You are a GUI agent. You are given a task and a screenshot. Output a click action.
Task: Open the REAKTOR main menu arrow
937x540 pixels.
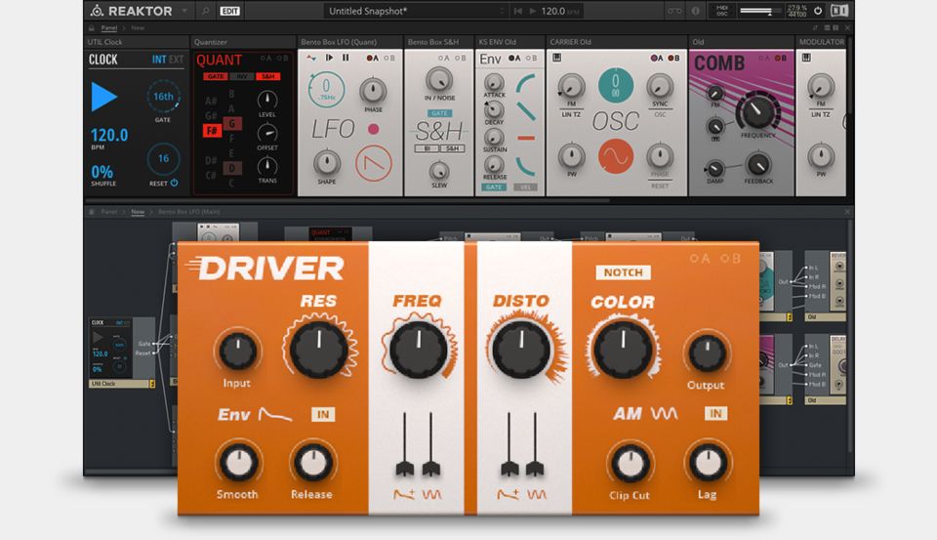pos(184,11)
